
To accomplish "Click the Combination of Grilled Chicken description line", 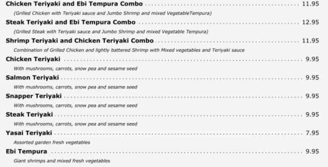I will coord(129,50).
